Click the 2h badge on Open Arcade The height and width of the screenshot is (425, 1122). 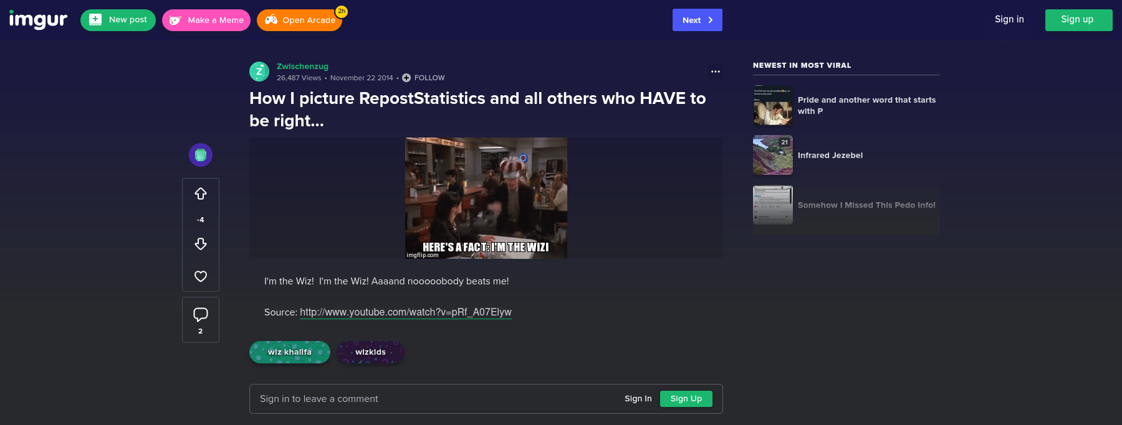342,11
